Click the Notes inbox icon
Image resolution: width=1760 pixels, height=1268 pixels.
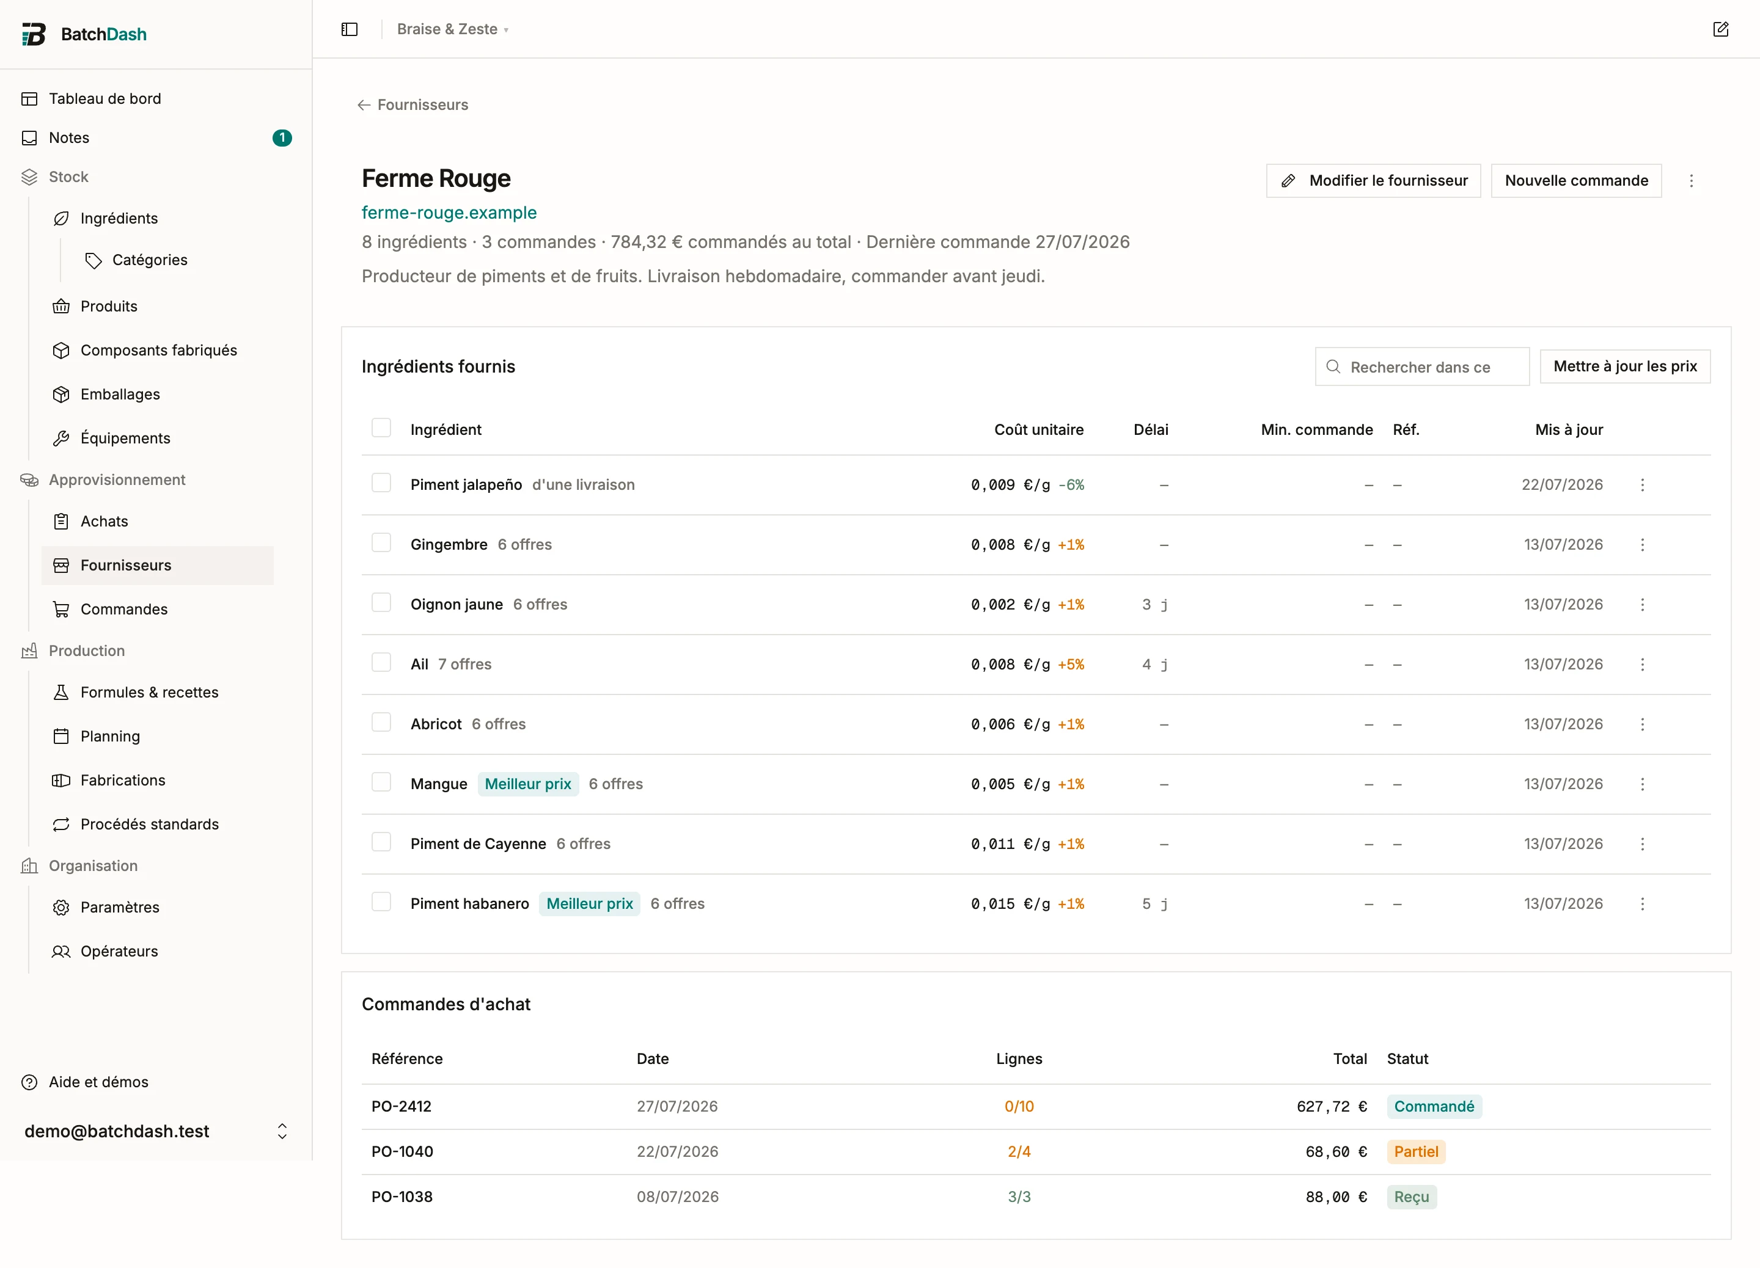point(29,138)
